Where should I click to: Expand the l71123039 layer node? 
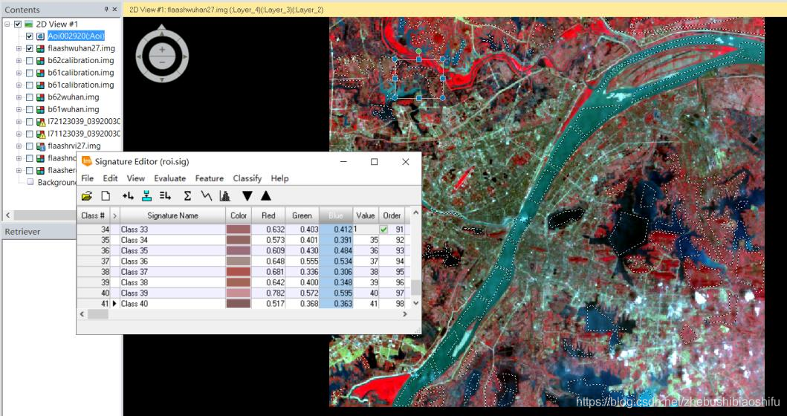(x=19, y=134)
